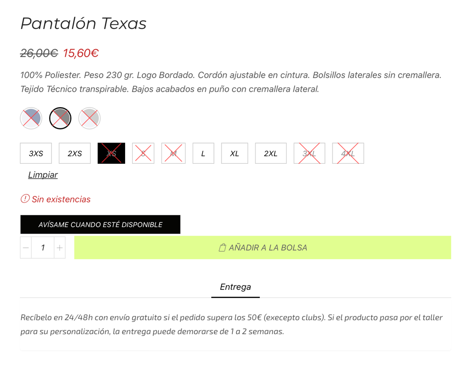Select the unavailable M size
This screenshot has width=460, height=371.
click(x=173, y=153)
